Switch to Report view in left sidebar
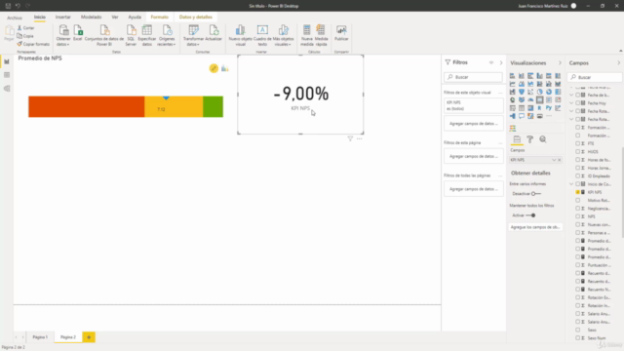Viewport: 624px width, 351px height. click(7, 61)
